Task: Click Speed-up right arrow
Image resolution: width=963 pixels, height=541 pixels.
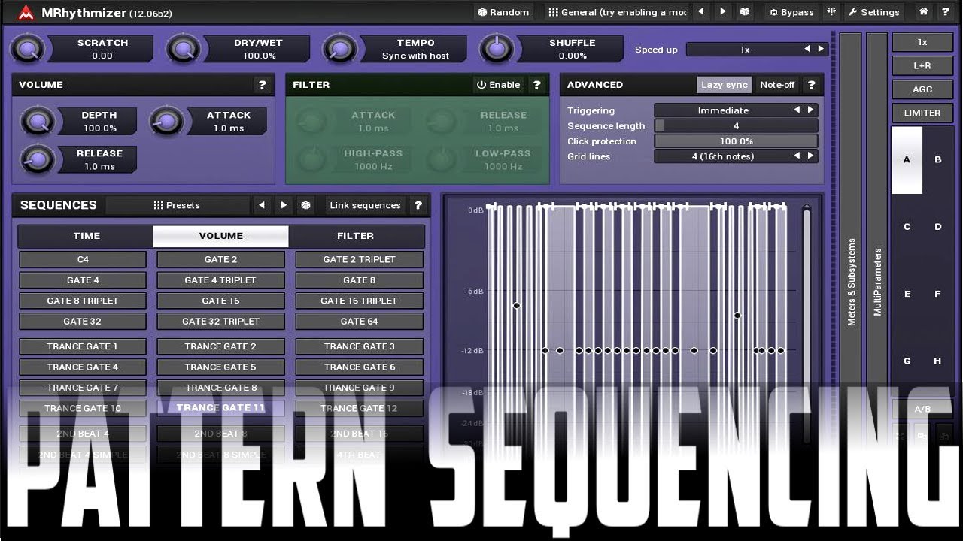Action: [821, 50]
